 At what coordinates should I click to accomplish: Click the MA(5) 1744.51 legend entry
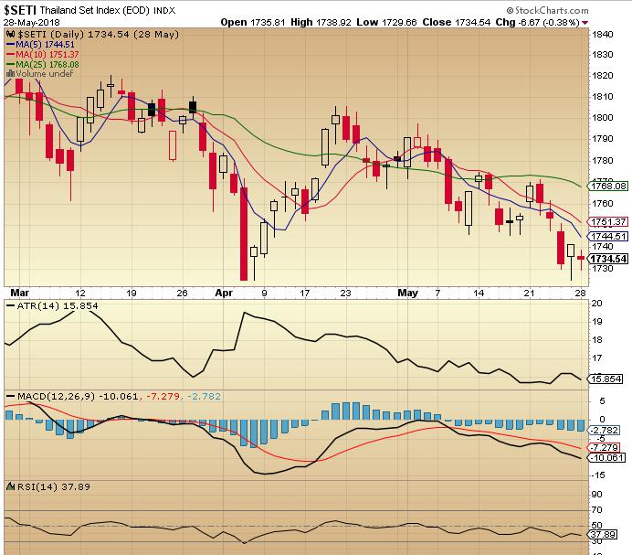[x=41, y=45]
